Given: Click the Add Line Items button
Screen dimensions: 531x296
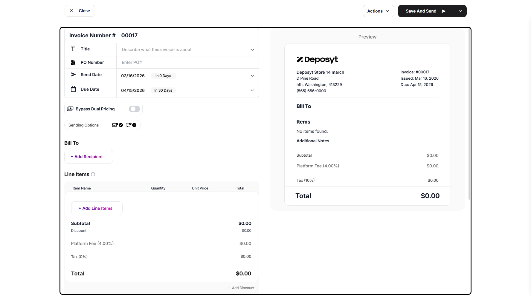Looking at the screenshot, I should (x=97, y=208).
